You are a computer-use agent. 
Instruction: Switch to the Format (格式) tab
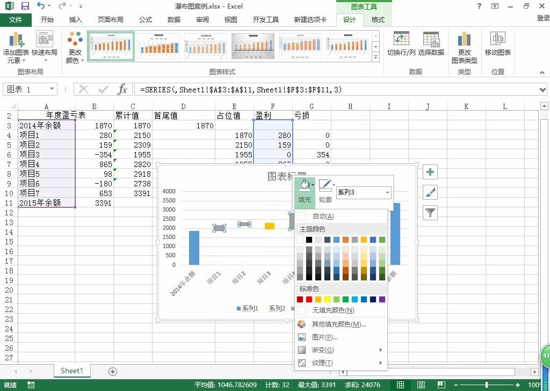pyautogui.click(x=378, y=20)
